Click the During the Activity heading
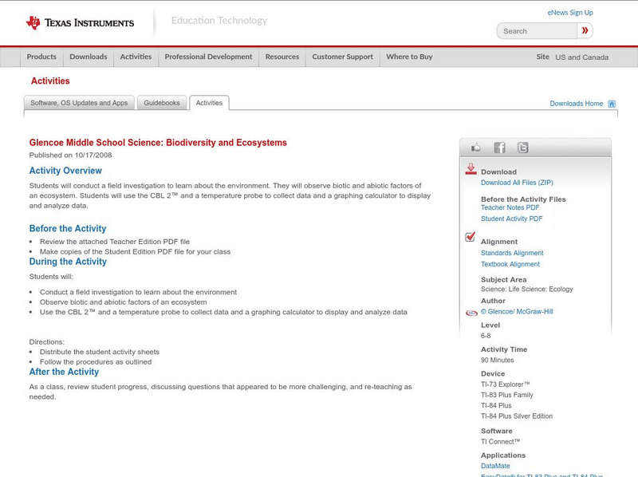Screen dimensions: 638x477 pos(68,262)
